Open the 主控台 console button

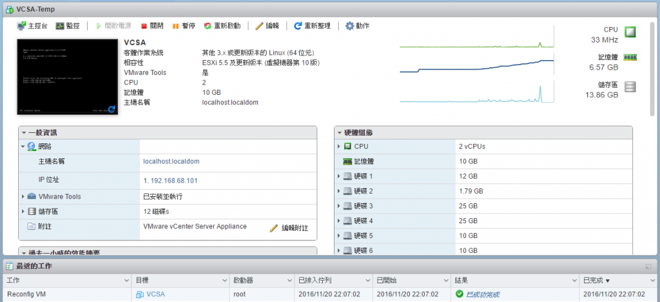[x=32, y=26]
